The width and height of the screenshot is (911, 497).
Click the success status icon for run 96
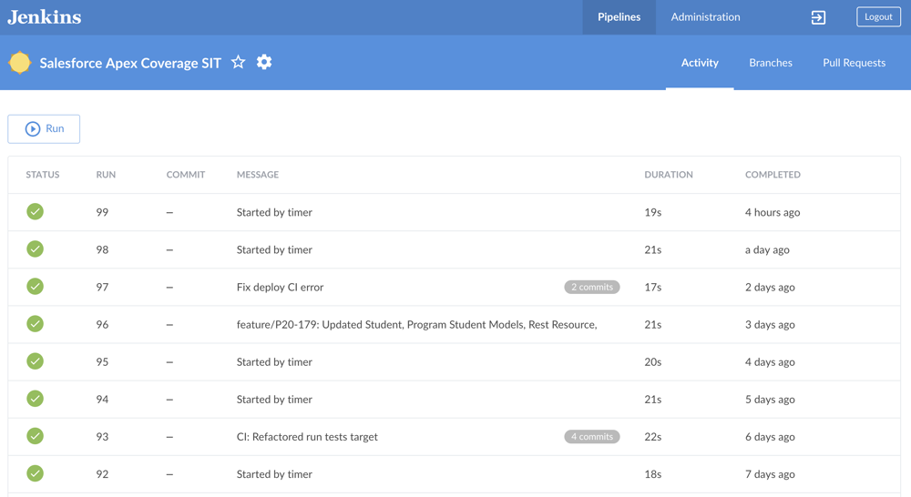(x=35, y=323)
